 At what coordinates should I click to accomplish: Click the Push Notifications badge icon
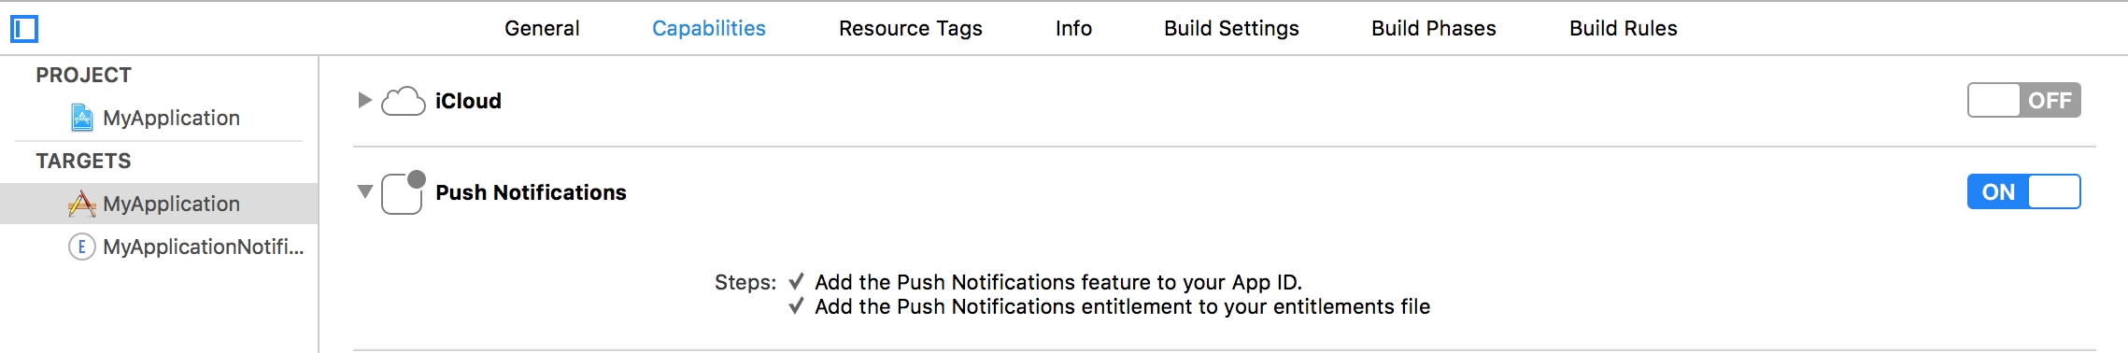[x=404, y=192]
